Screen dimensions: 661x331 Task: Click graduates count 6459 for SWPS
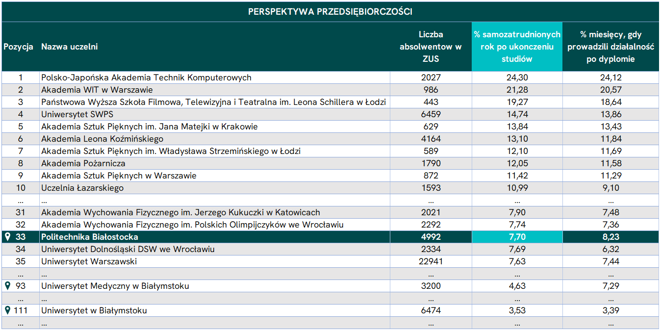[431, 114]
